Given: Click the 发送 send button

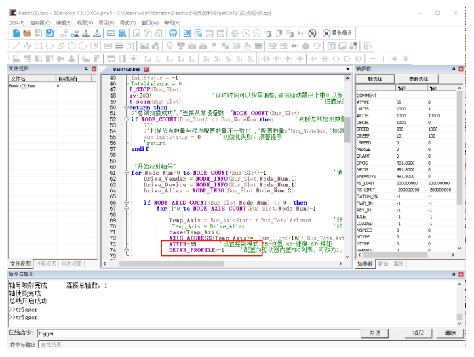Looking at the screenshot, I should click(374, 333).
